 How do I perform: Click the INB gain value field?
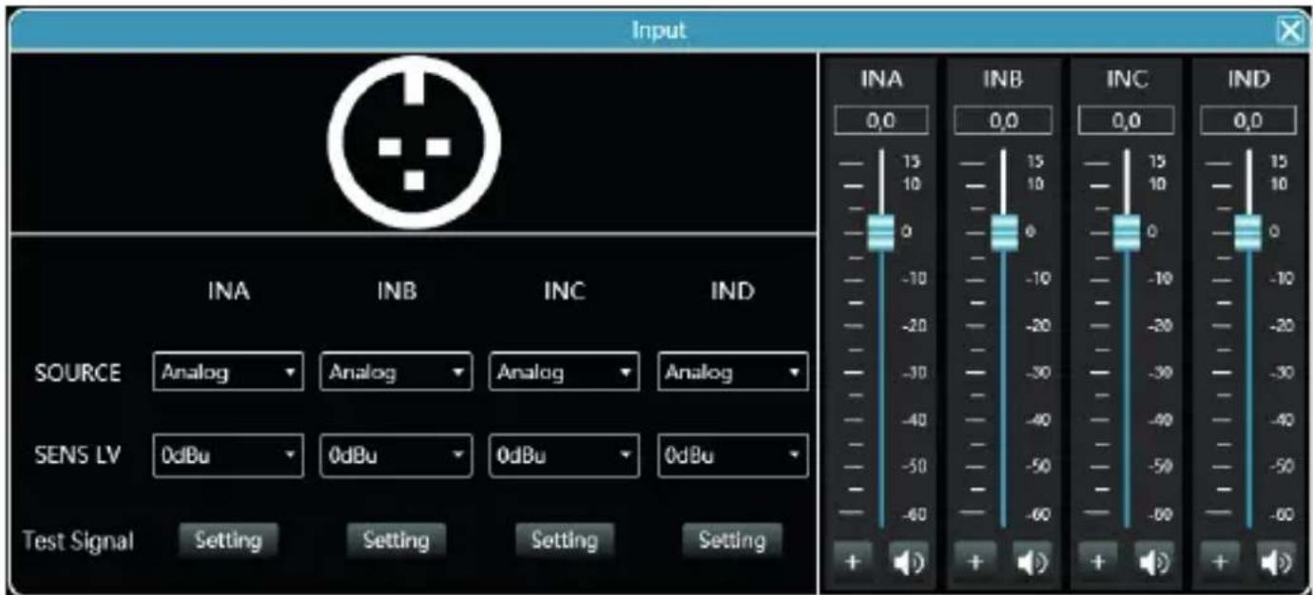tap(1003, 122)
